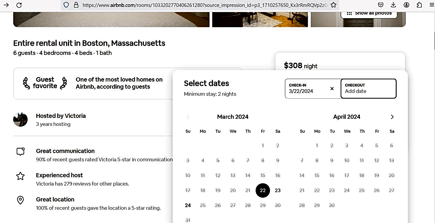Advance to next month with right chevron
Image resolution: width=435 pixels, height=223 pixels.
[392, 117]
